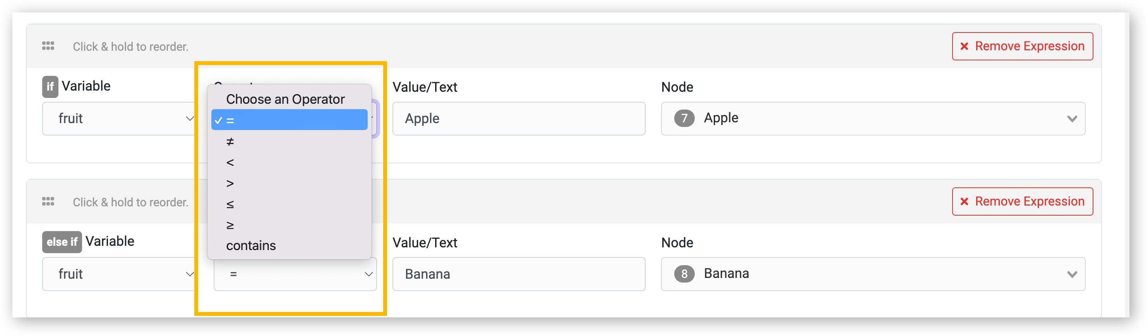Screen dimensions: 1148x336
Task: Click the reorder grip of the second expression
Action: [48, 201]
